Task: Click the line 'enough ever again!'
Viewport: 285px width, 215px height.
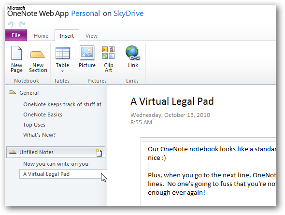Action: pos(176,192)
